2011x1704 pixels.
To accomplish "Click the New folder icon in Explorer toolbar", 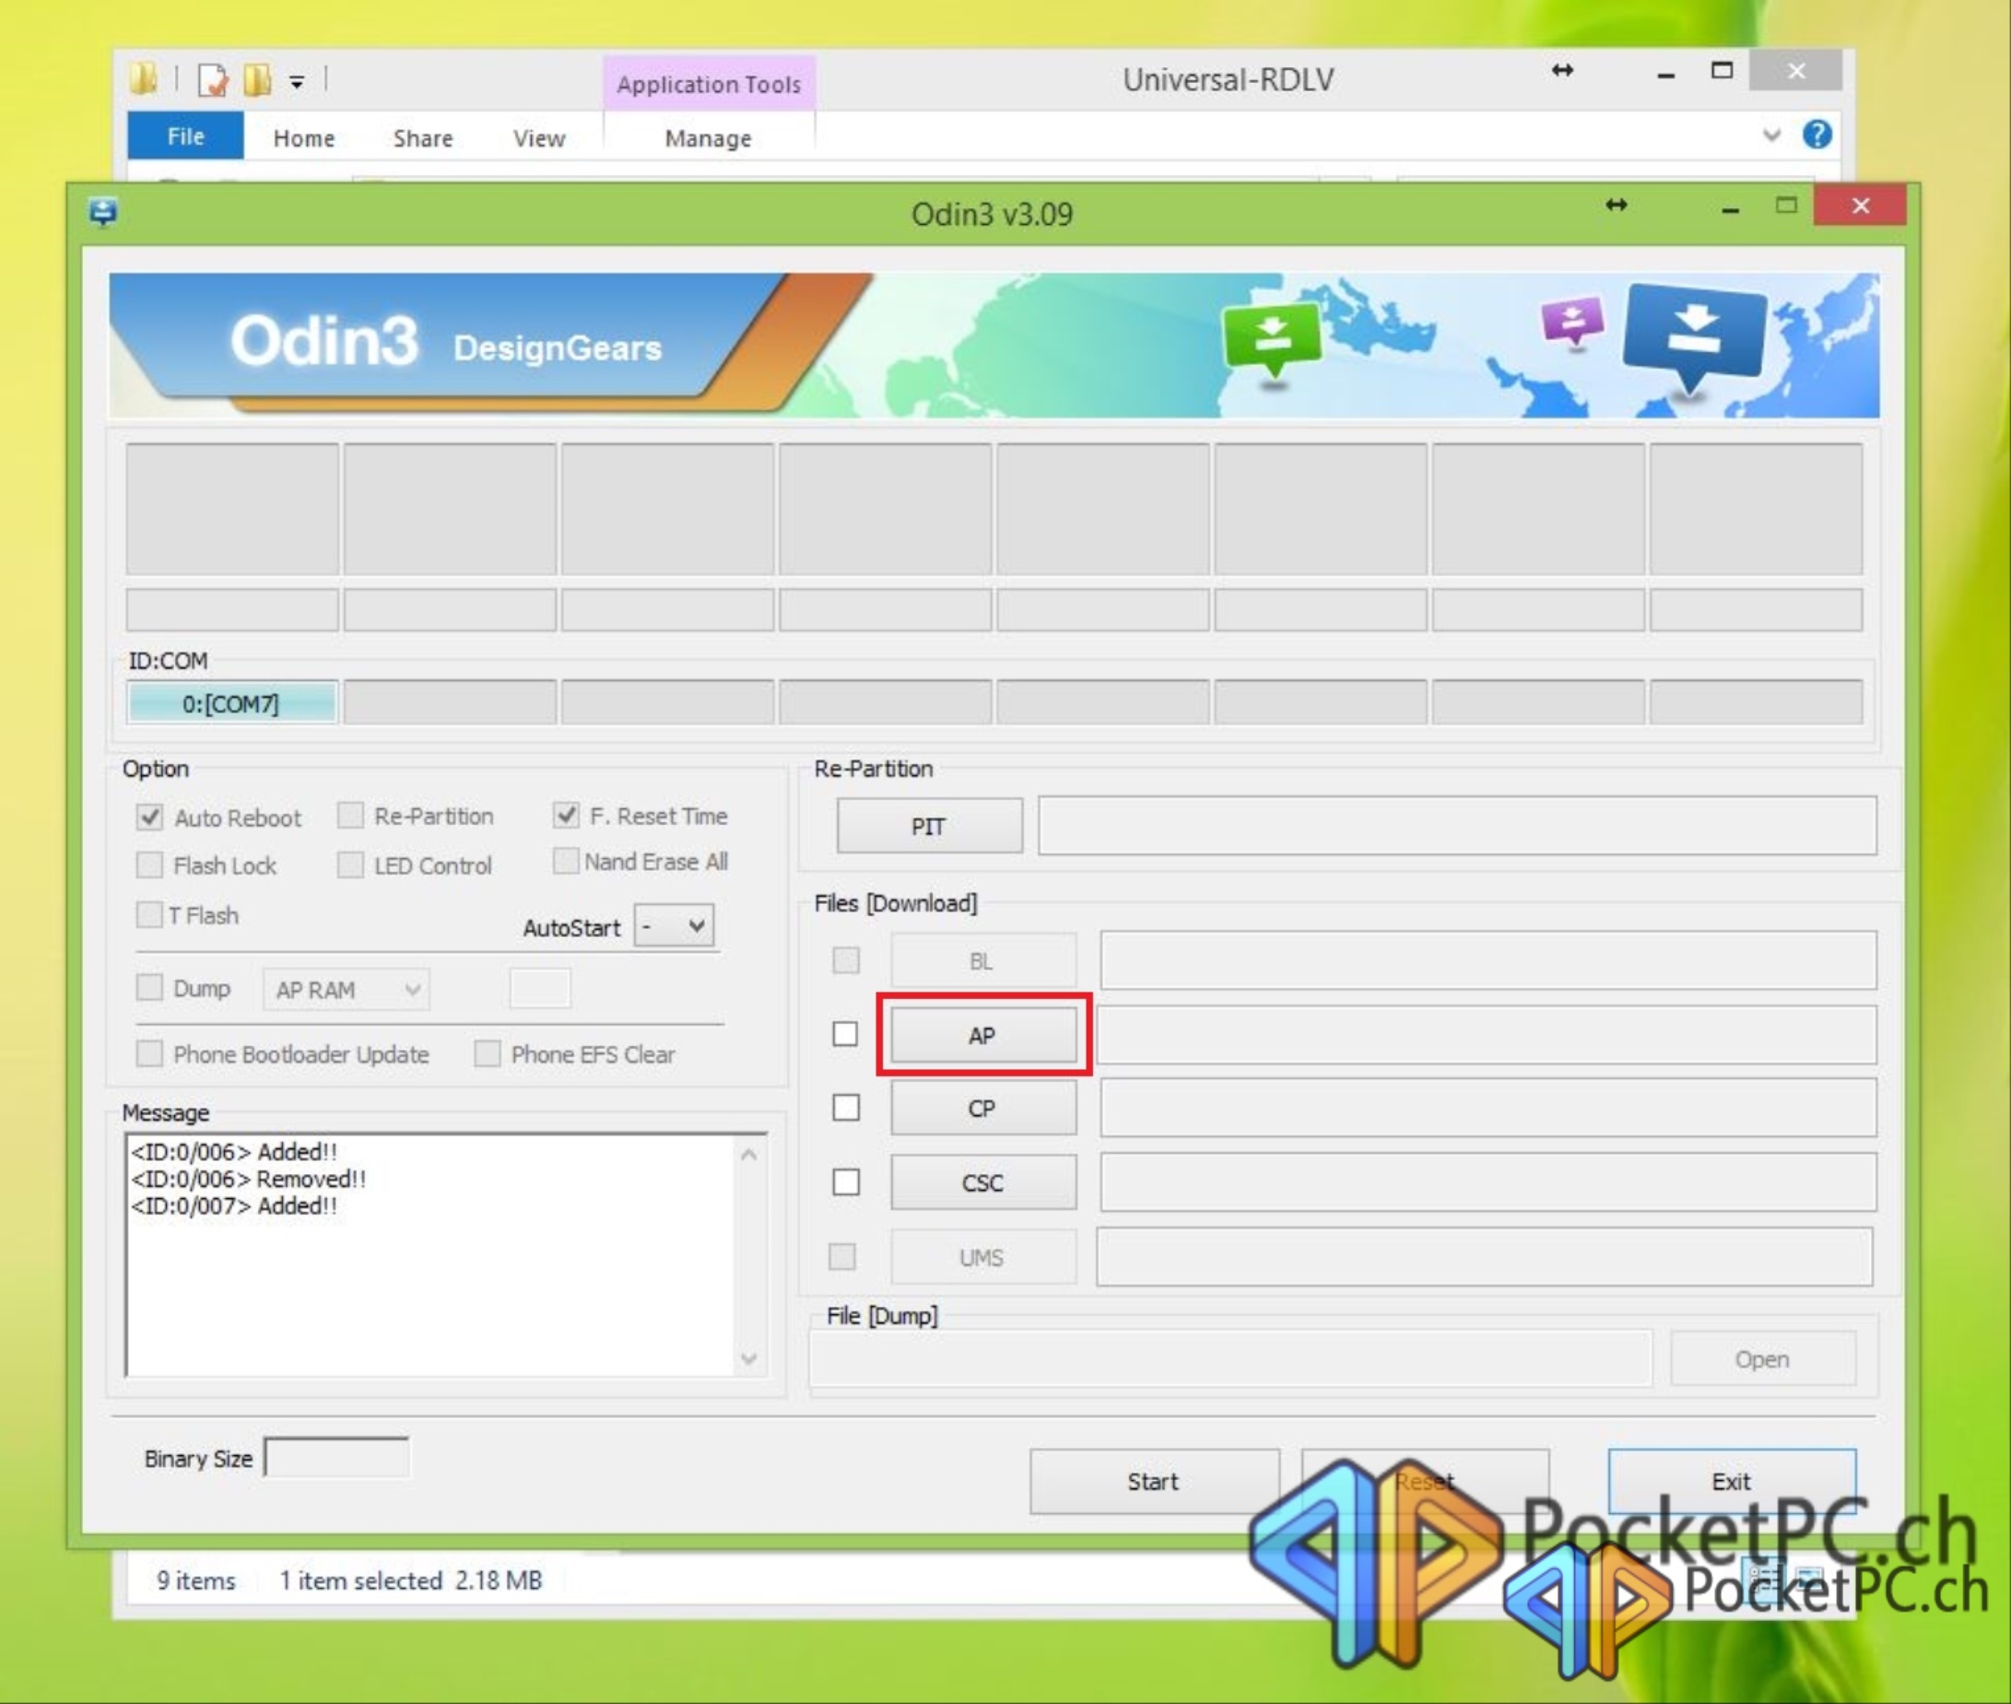I will tap(257, 80).
